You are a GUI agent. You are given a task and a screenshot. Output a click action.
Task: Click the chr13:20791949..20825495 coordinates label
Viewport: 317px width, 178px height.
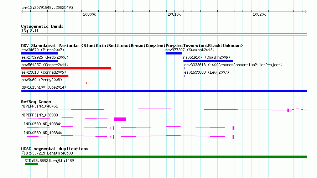coord(47,7)
